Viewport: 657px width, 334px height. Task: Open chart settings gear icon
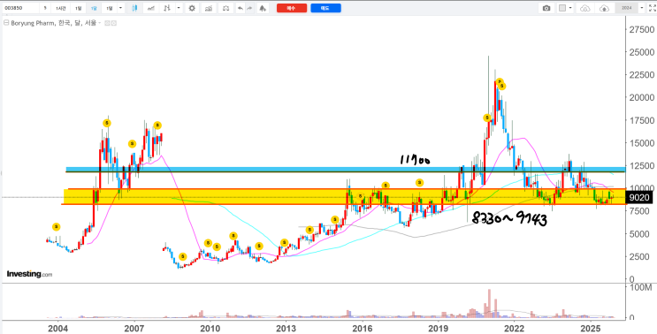click(192, 8)
